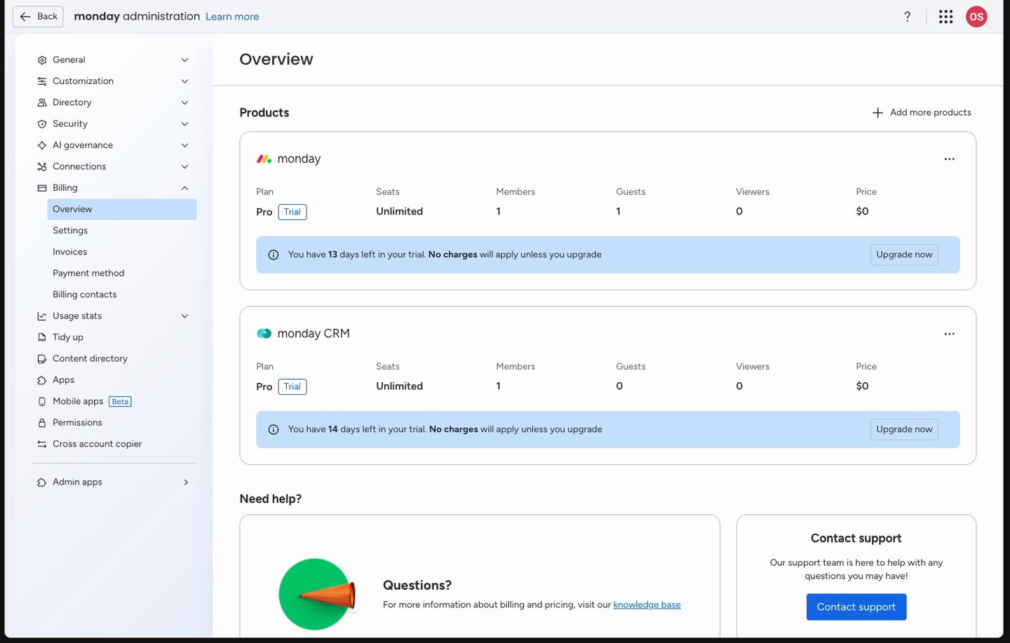
Task: Open the OS user avatar menu
Action: (x=976, y=17)
